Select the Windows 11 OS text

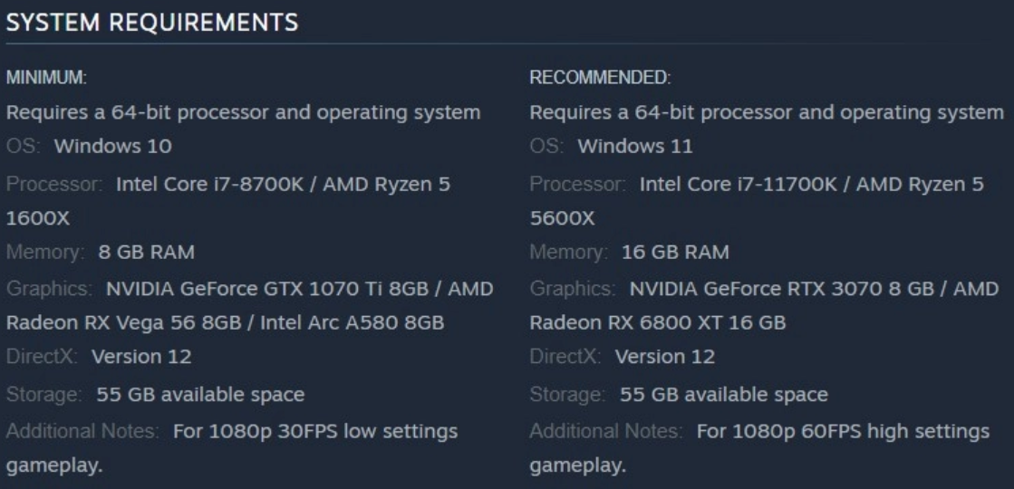635,146
